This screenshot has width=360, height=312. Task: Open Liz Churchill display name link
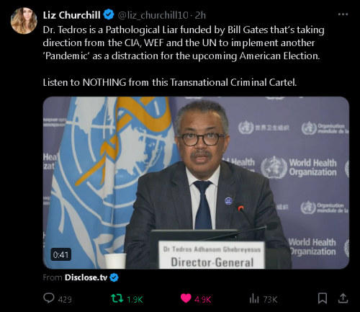[71, 15]
